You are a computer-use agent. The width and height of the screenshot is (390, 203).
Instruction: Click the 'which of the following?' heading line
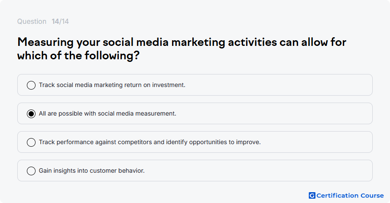78,55
